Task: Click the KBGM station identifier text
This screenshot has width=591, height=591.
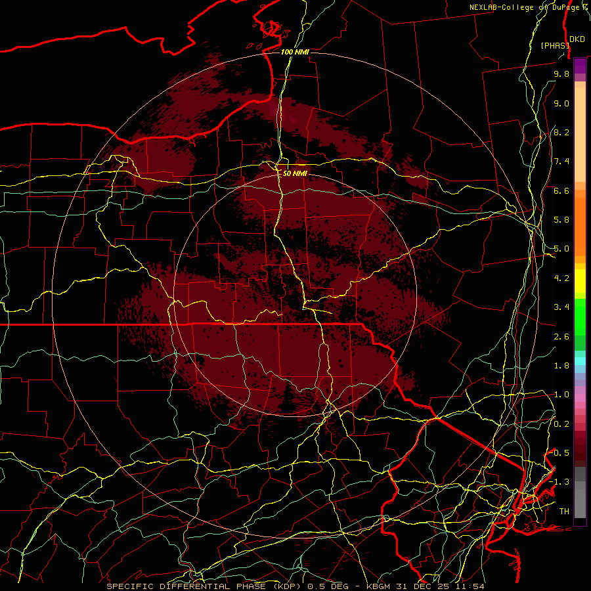Action: [378, 586]
